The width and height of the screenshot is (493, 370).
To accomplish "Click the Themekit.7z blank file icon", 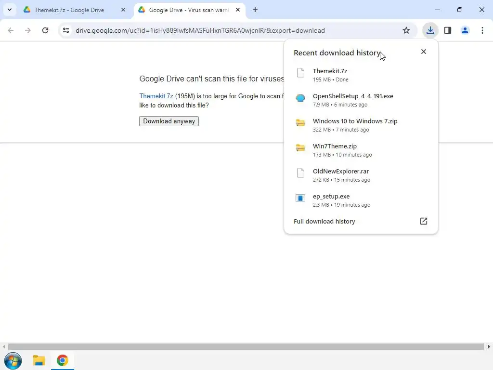I will (x=300, y=73).
